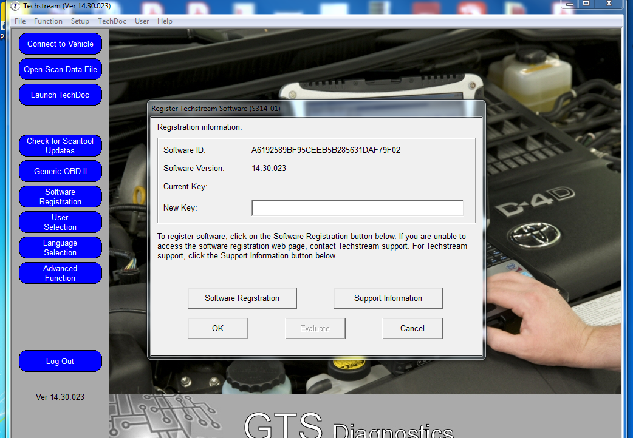Open the File menu
This screenshot has width=633, height=438.
20,21
